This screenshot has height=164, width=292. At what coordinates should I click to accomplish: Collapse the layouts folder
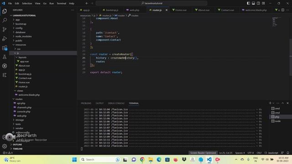[x=43, y=57]
